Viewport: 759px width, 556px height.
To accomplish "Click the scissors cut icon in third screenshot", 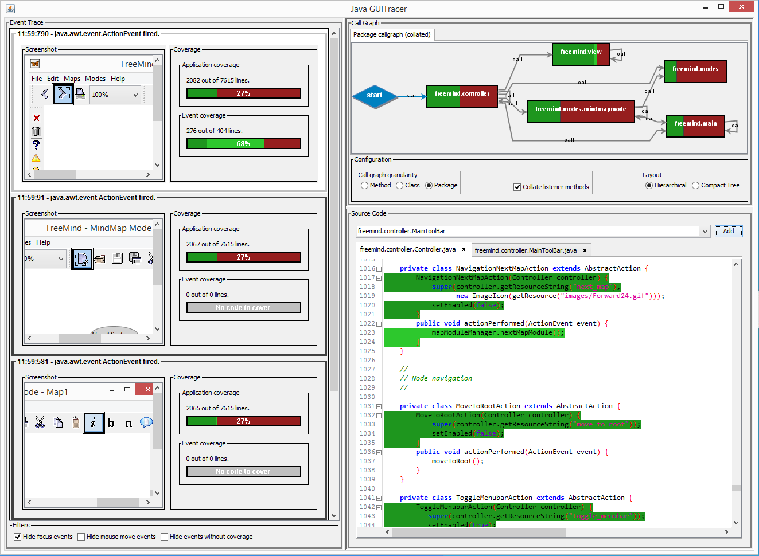I will coord(40,422).
